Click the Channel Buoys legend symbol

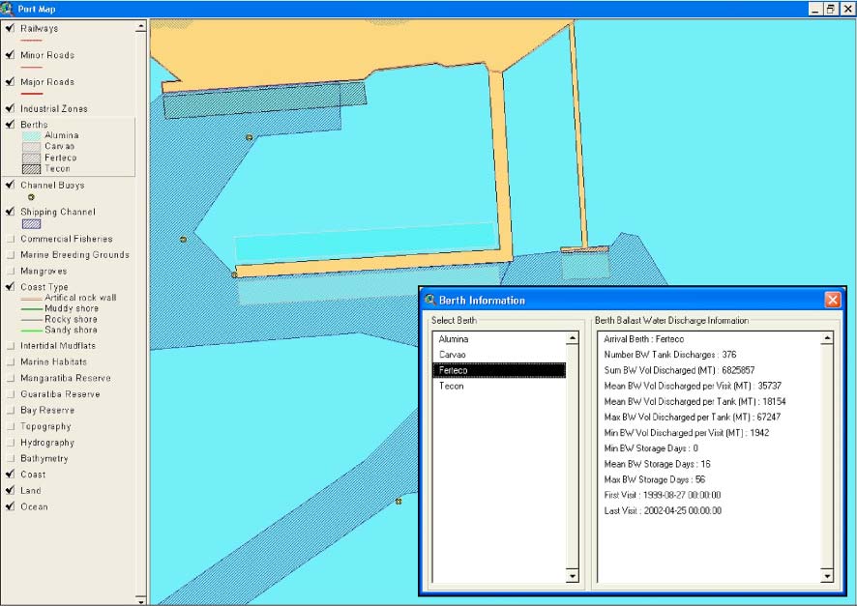(31, 196)
